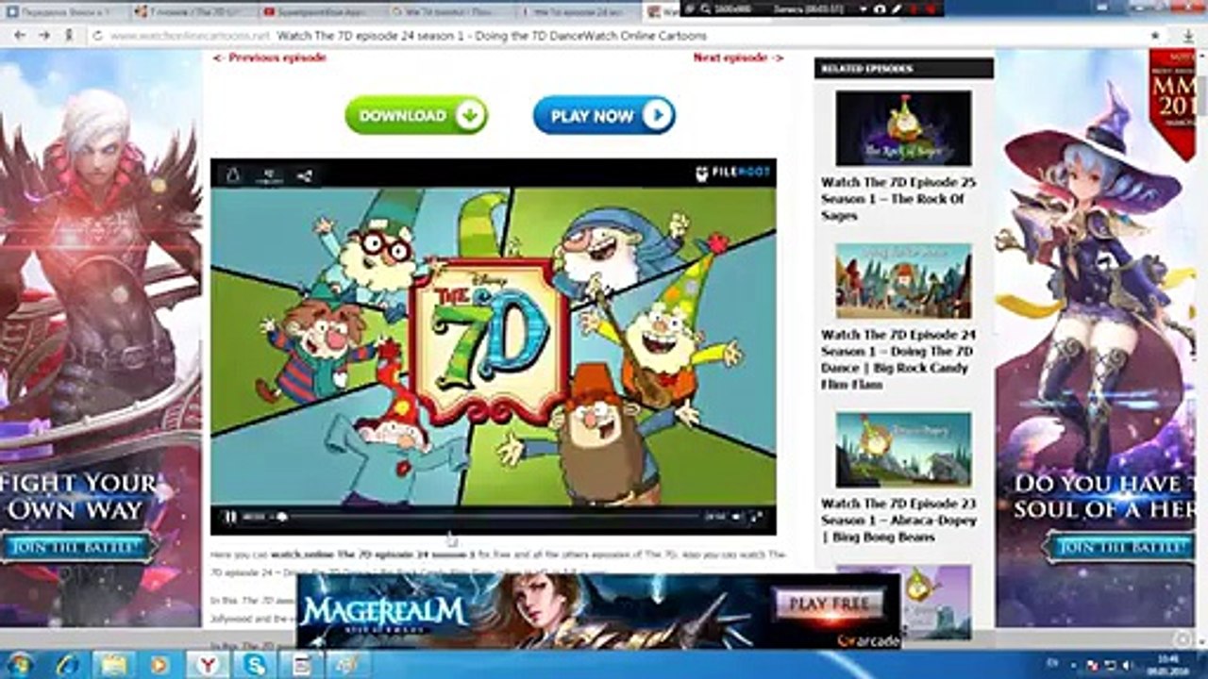
Task: Click the blue PLAY NOW button
Action: tap(604, 115)
